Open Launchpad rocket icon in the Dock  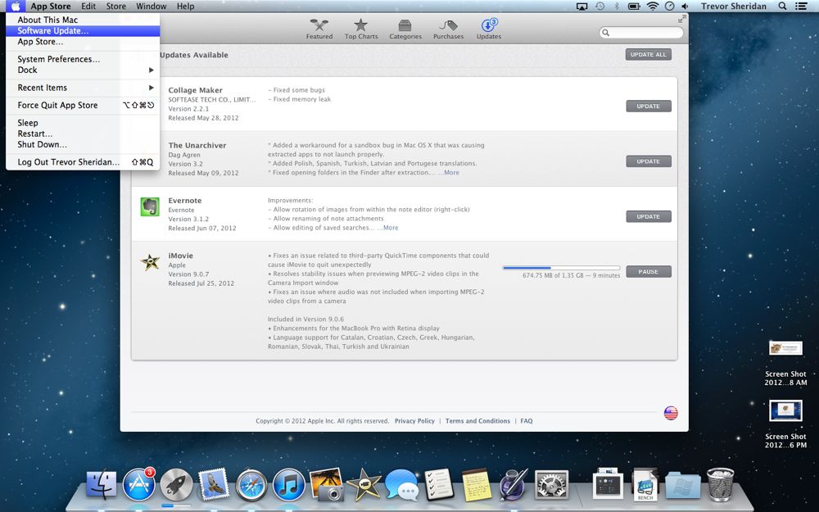176,484
